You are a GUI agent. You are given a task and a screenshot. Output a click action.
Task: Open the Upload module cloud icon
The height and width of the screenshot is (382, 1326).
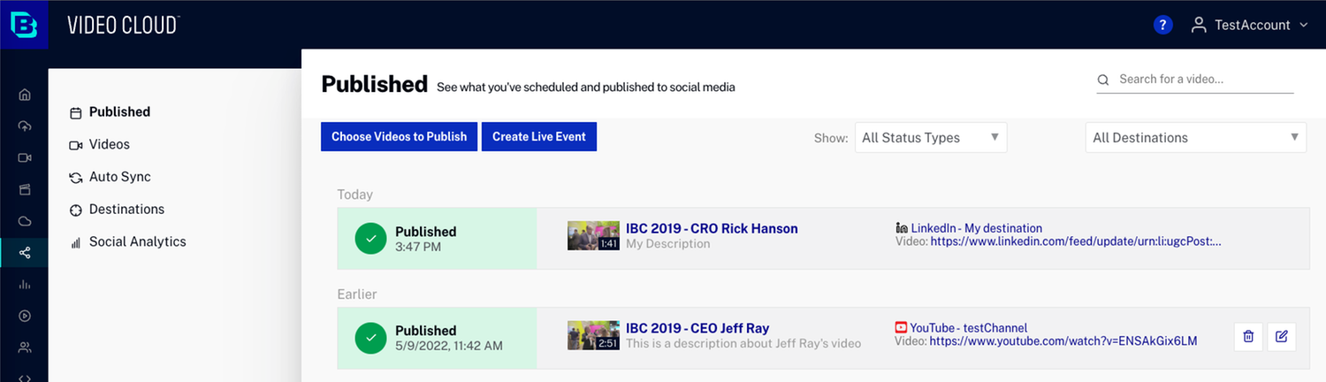point(25,126)
